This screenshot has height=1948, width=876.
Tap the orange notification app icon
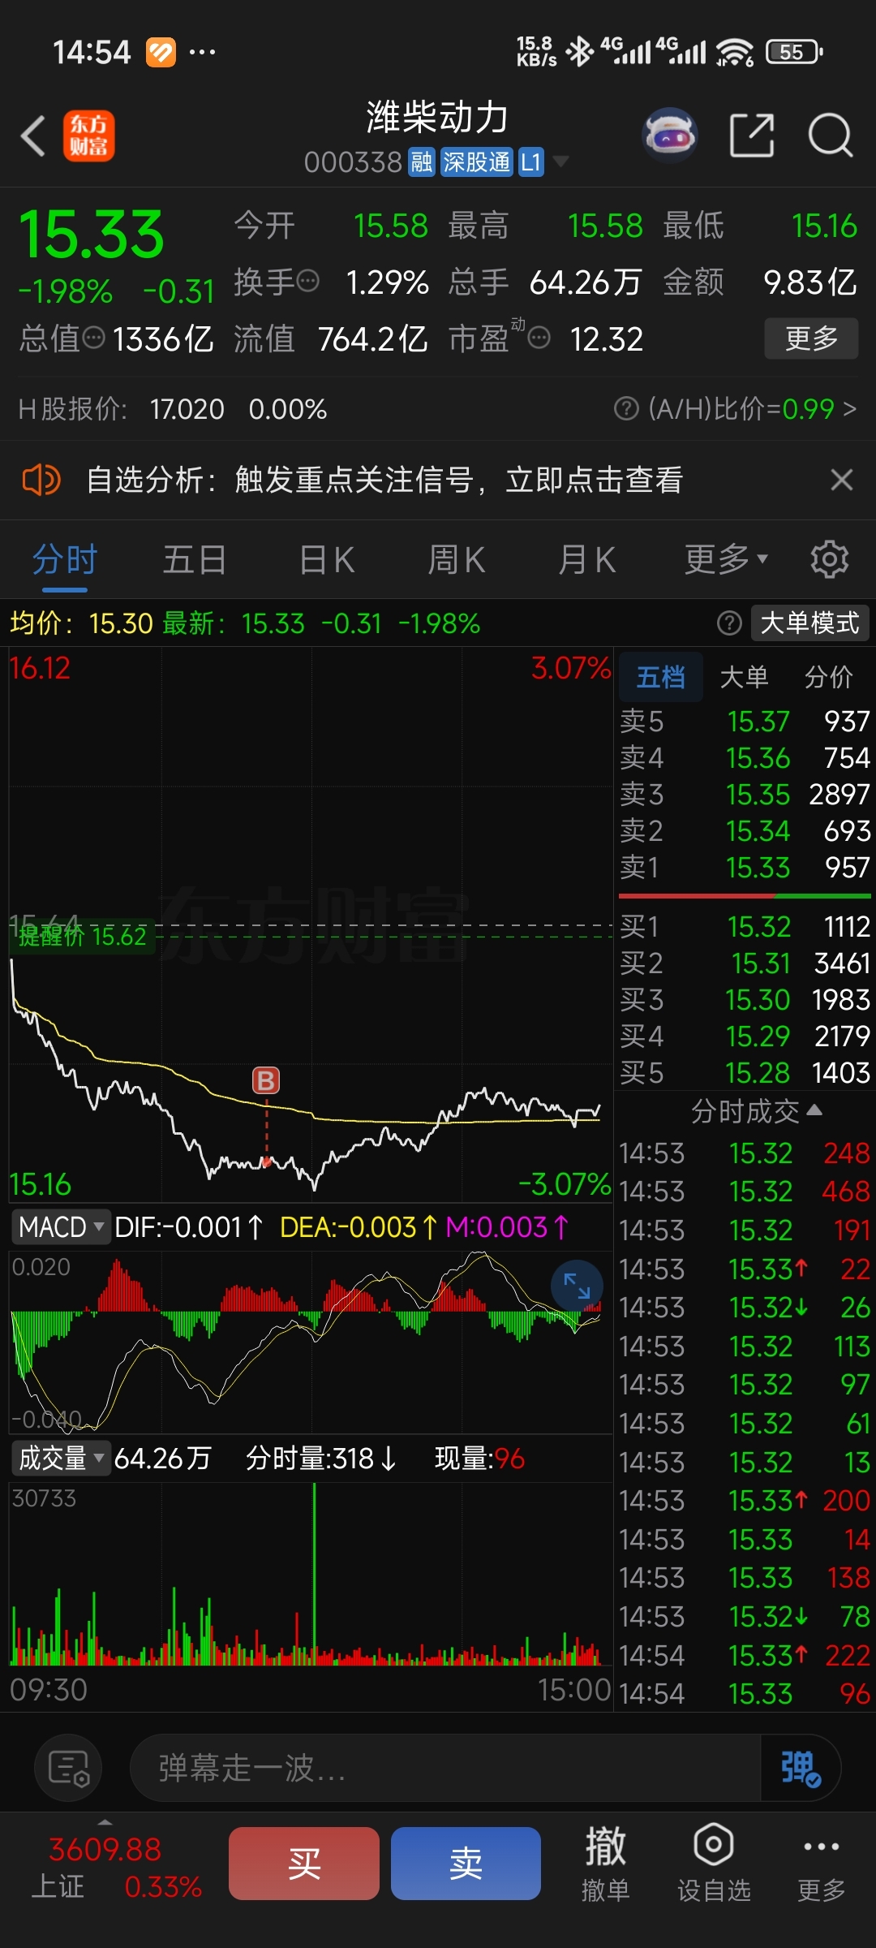(161, 52)
